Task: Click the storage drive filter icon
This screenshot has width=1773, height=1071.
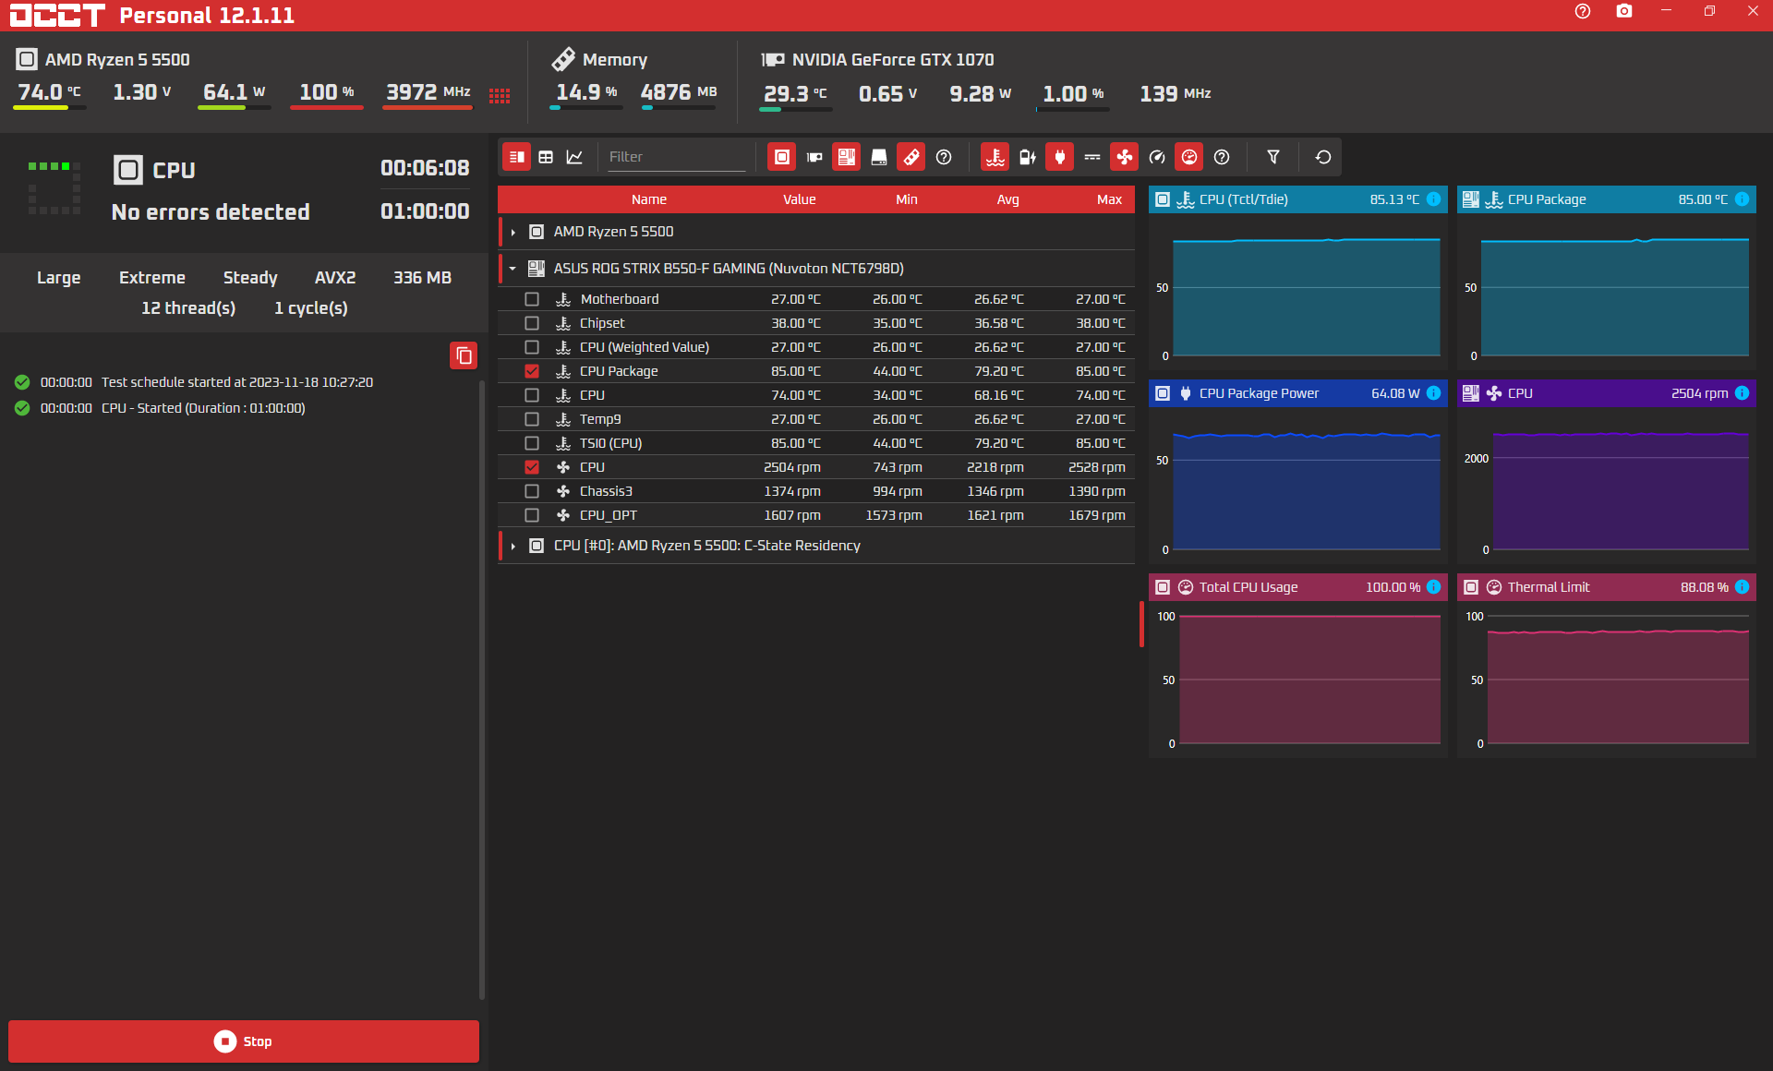Action: point(878,157)
